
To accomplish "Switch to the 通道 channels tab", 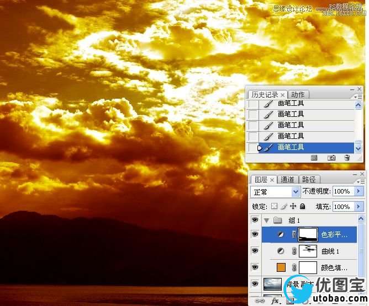I will [x=287, y=179].
